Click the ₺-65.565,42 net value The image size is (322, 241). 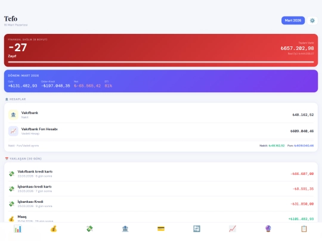point(87,86)
